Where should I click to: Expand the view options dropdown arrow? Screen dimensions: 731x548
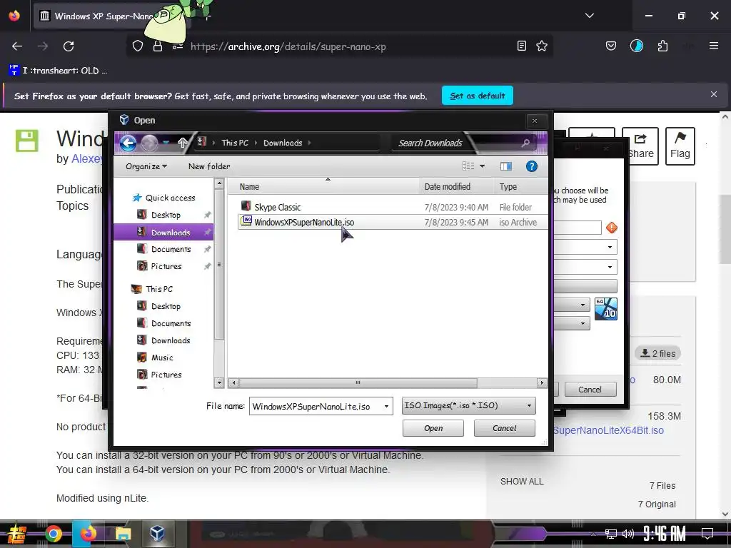[482, 166]
